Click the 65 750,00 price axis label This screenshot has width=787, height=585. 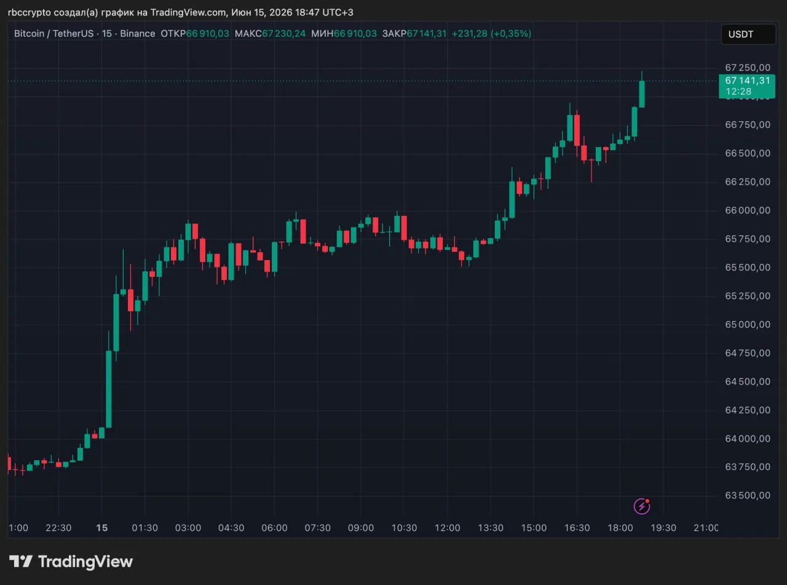point(747,239)
